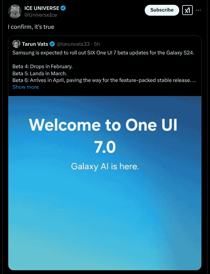Click the 'I confirm, it's true' tweet text

(31, 27)
